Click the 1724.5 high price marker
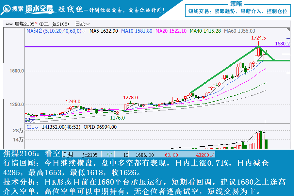 pos(258,38)
